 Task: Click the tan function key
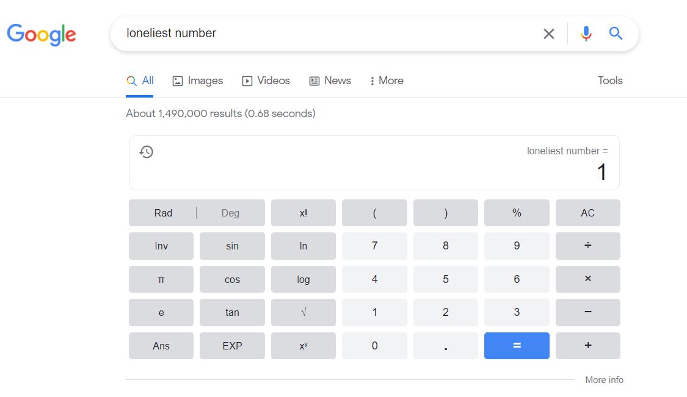tap(232, 312)
